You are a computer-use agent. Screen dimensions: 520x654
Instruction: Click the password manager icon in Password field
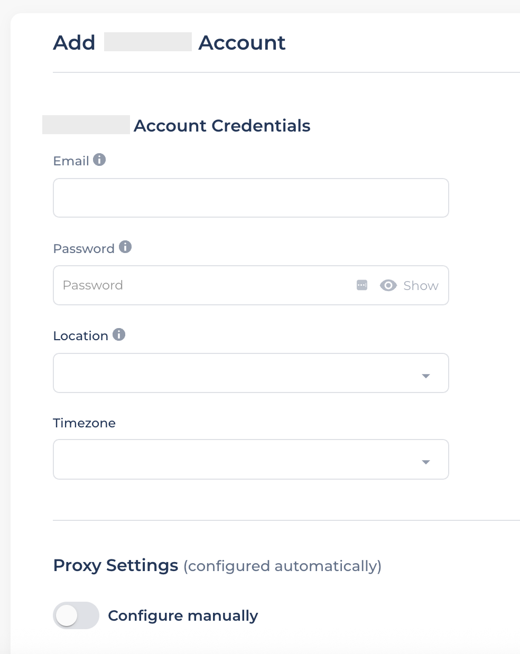click(x=362, y=285)
